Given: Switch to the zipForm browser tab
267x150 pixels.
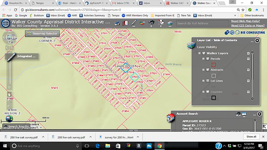Looking at the screenshot, I should (96, 3).
